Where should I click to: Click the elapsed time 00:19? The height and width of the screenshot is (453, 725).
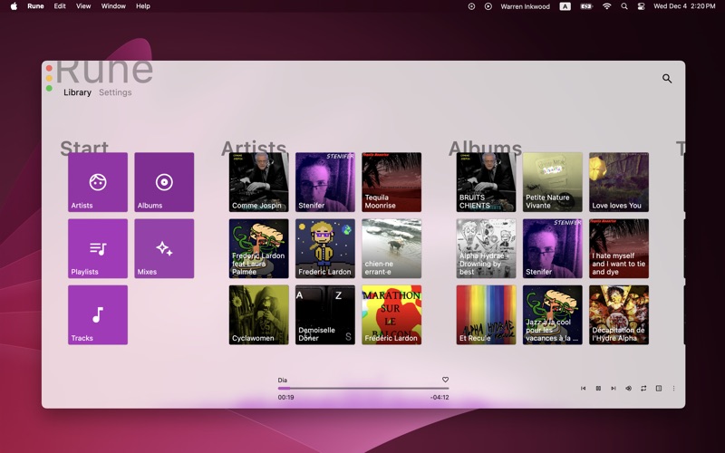tap(285, 397)
